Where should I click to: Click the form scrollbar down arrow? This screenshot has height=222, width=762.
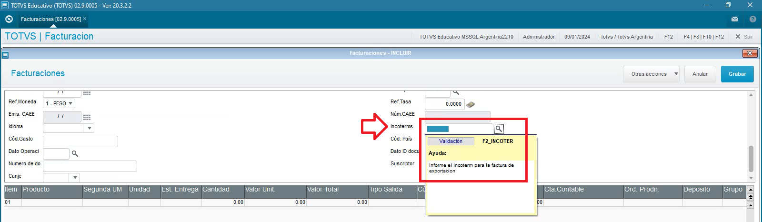[751, 178]
